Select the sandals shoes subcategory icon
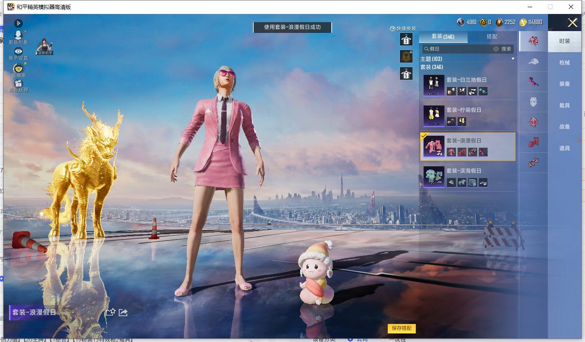Screen dimensions: 585x342 [534, 163]
